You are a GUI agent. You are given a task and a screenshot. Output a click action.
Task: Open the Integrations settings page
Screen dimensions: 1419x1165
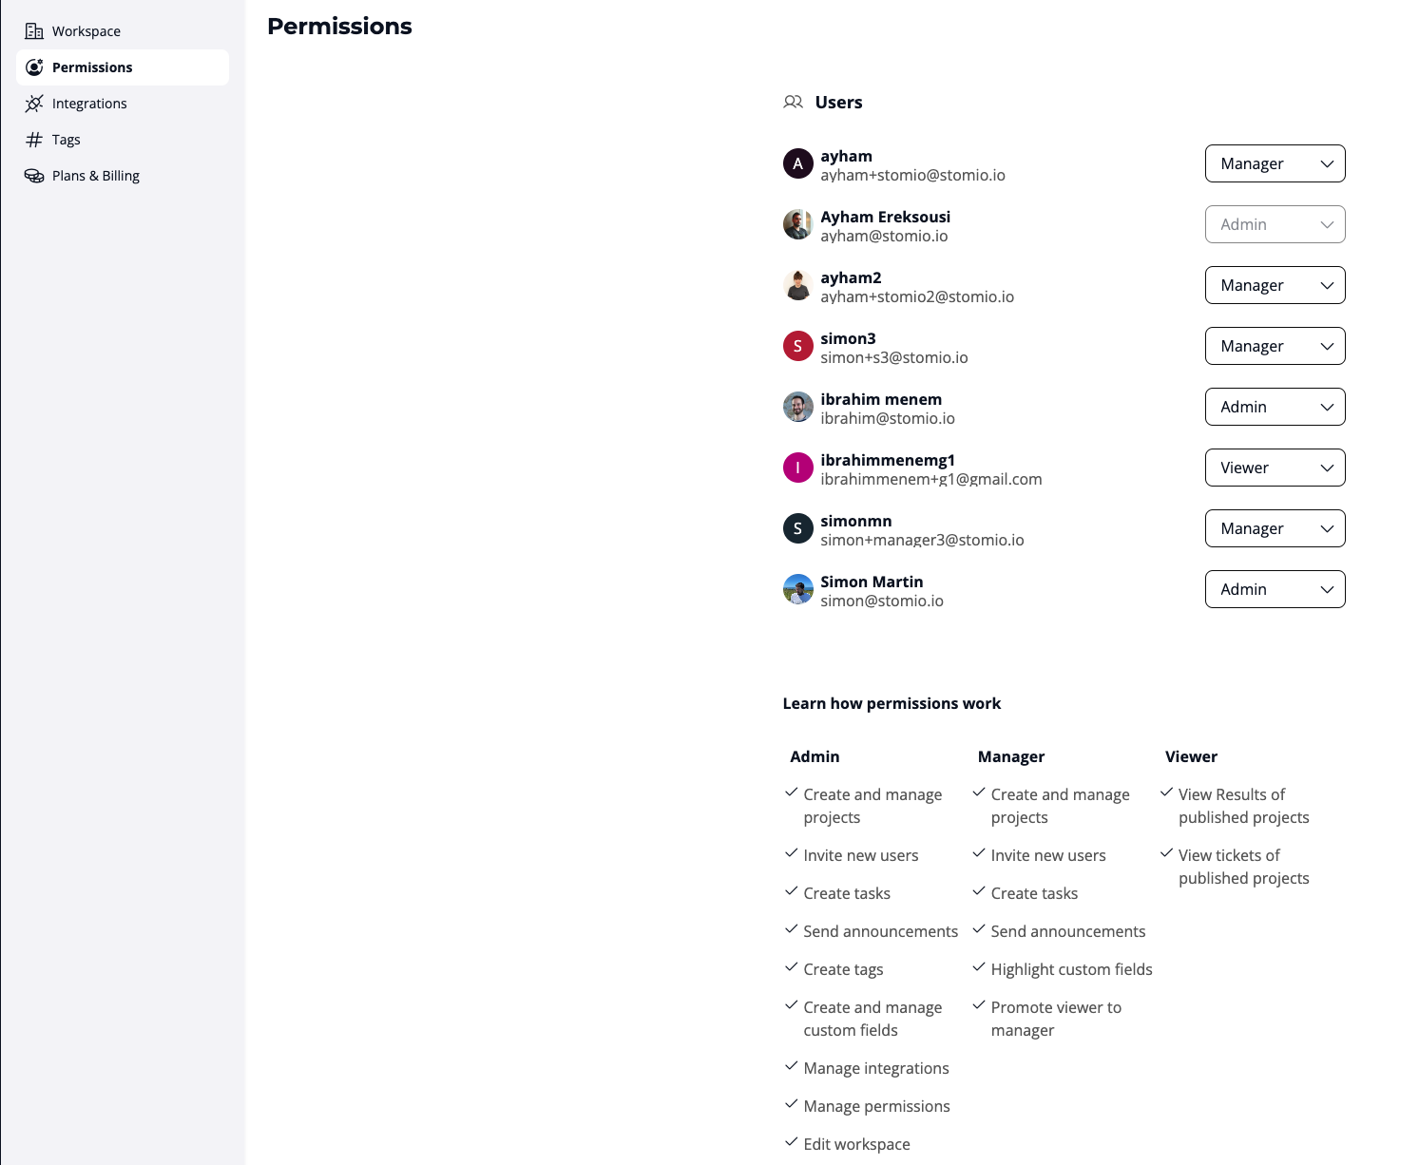pos(89,104)
